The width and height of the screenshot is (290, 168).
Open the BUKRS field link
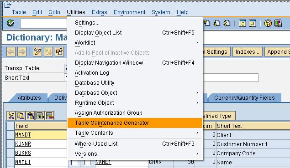pos(23,153)
